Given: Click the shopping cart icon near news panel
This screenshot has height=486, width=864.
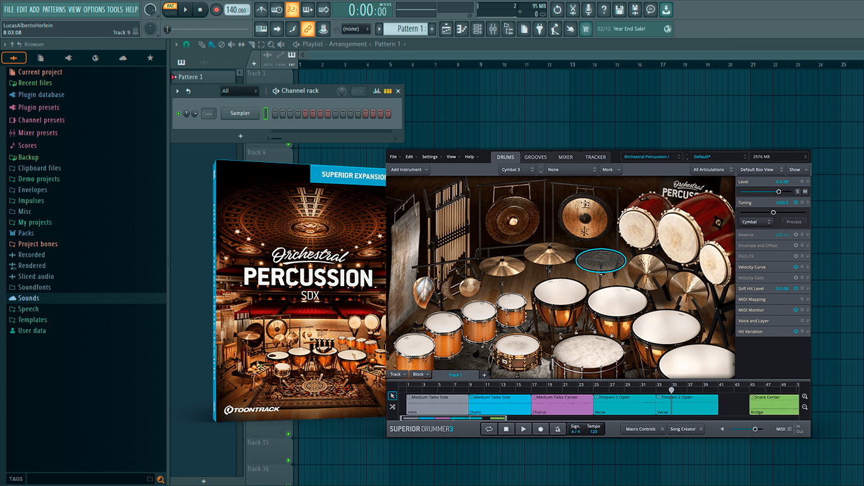Looking at the screenshot, I should point(586,28).
